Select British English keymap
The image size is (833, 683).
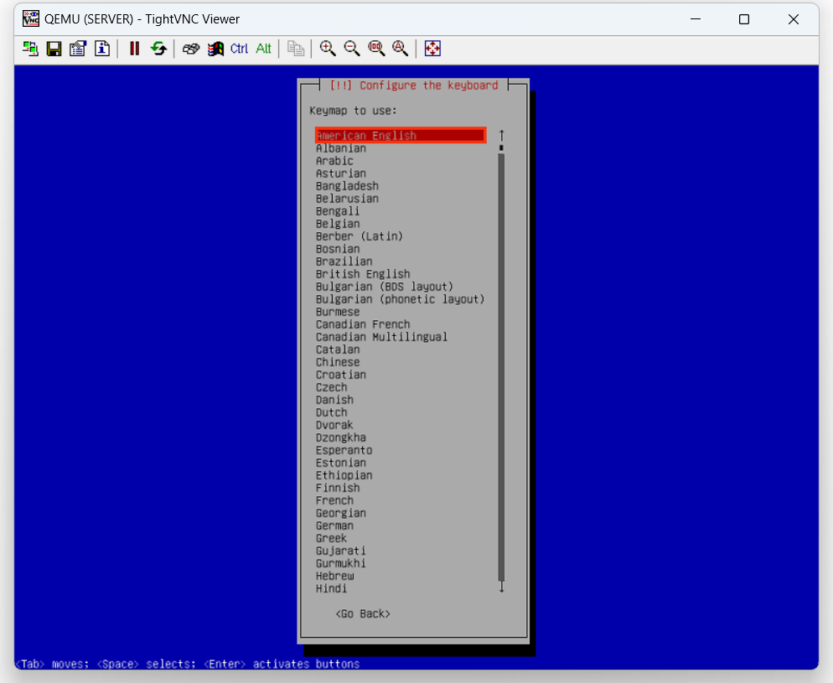[x=363, y=274]
